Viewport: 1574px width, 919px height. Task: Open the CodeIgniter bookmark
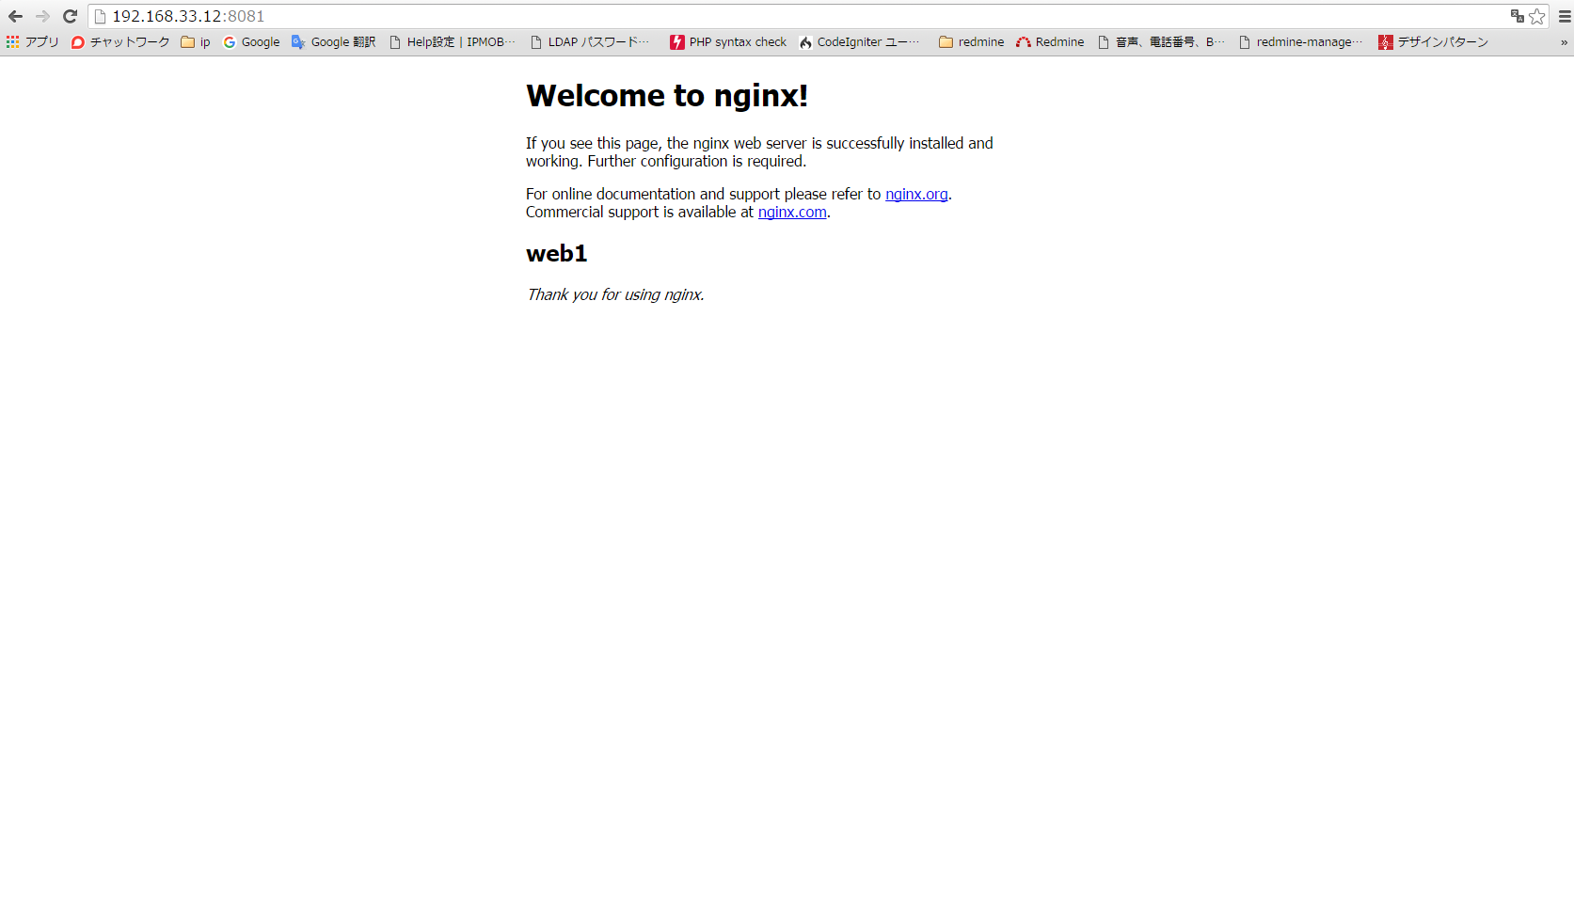(861, 41)
